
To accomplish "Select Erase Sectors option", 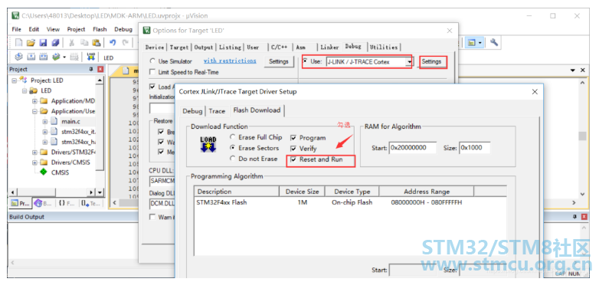I will pos(232,148).
